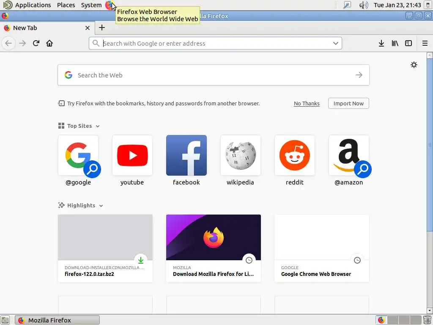Launch Firefox from the top panel launcher

coord(110,5)
